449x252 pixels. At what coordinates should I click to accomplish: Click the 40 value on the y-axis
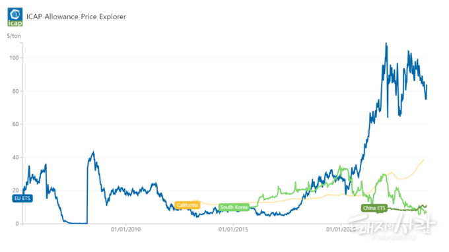[x=15, y=158]
